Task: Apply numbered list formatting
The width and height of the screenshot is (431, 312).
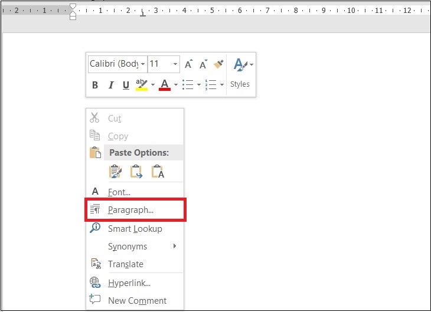Action: click(211, 84)
